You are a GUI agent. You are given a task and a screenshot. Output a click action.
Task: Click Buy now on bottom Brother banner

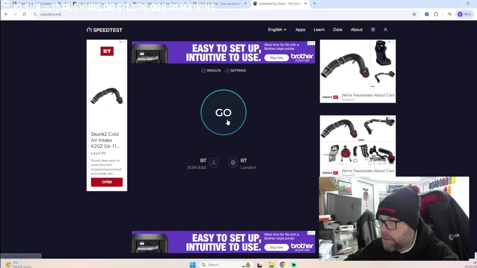tap(277, 248)
